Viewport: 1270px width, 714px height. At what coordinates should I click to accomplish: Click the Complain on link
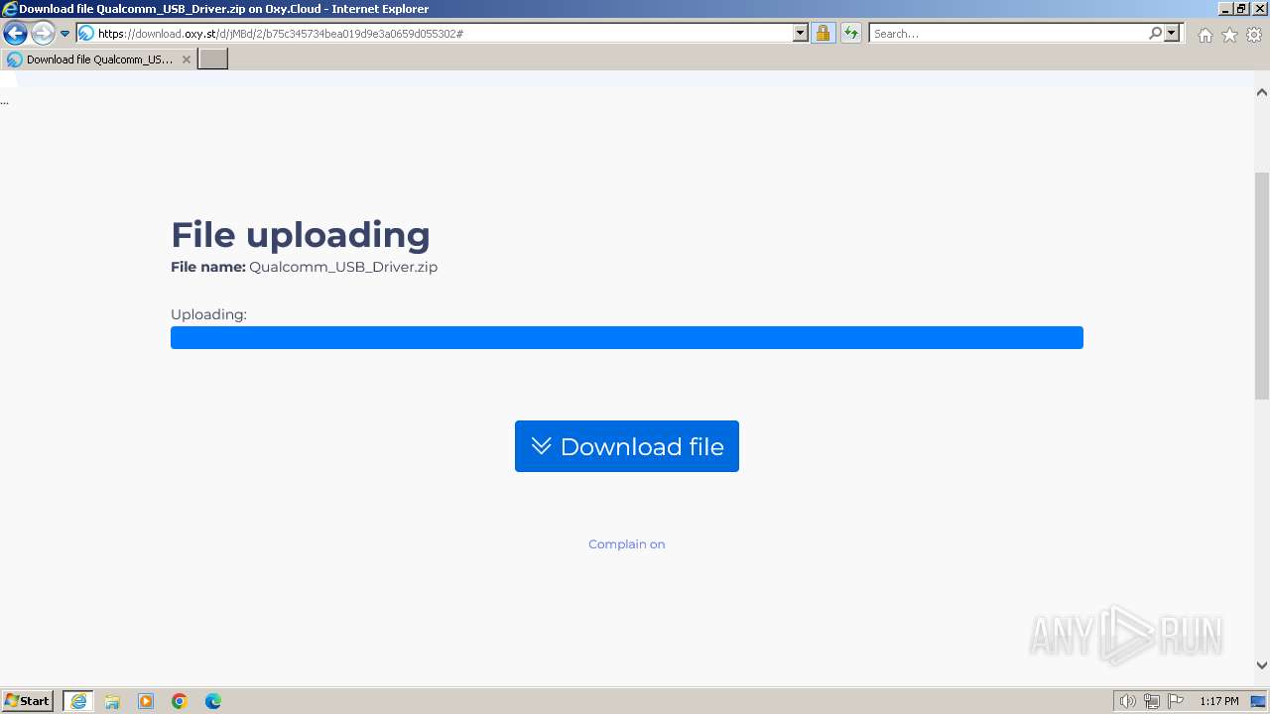627,544
